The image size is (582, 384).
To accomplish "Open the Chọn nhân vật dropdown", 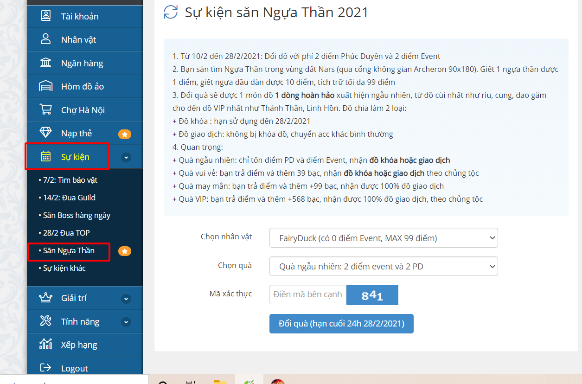I will tap(383, 238).
